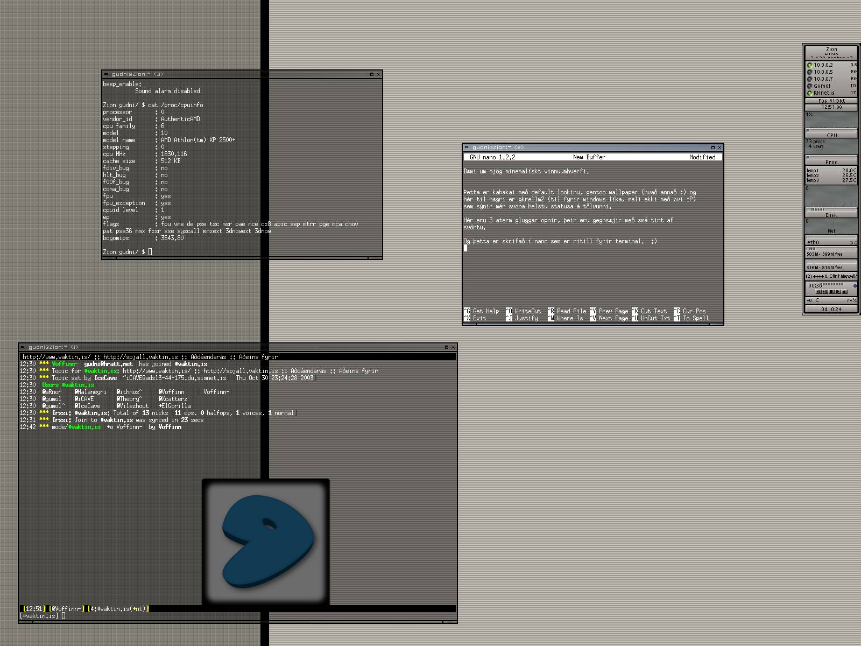This screenshot has height=646, width=861.
Task: Click the eject button in GKrellM player
Action: pos(844,292)
